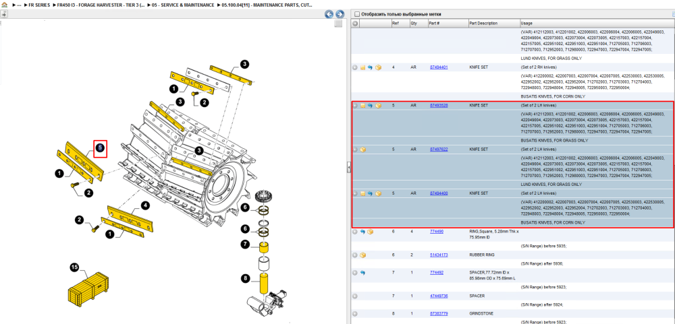
Task: Click callout 5 in the diagram
Action: pos(100,148)
